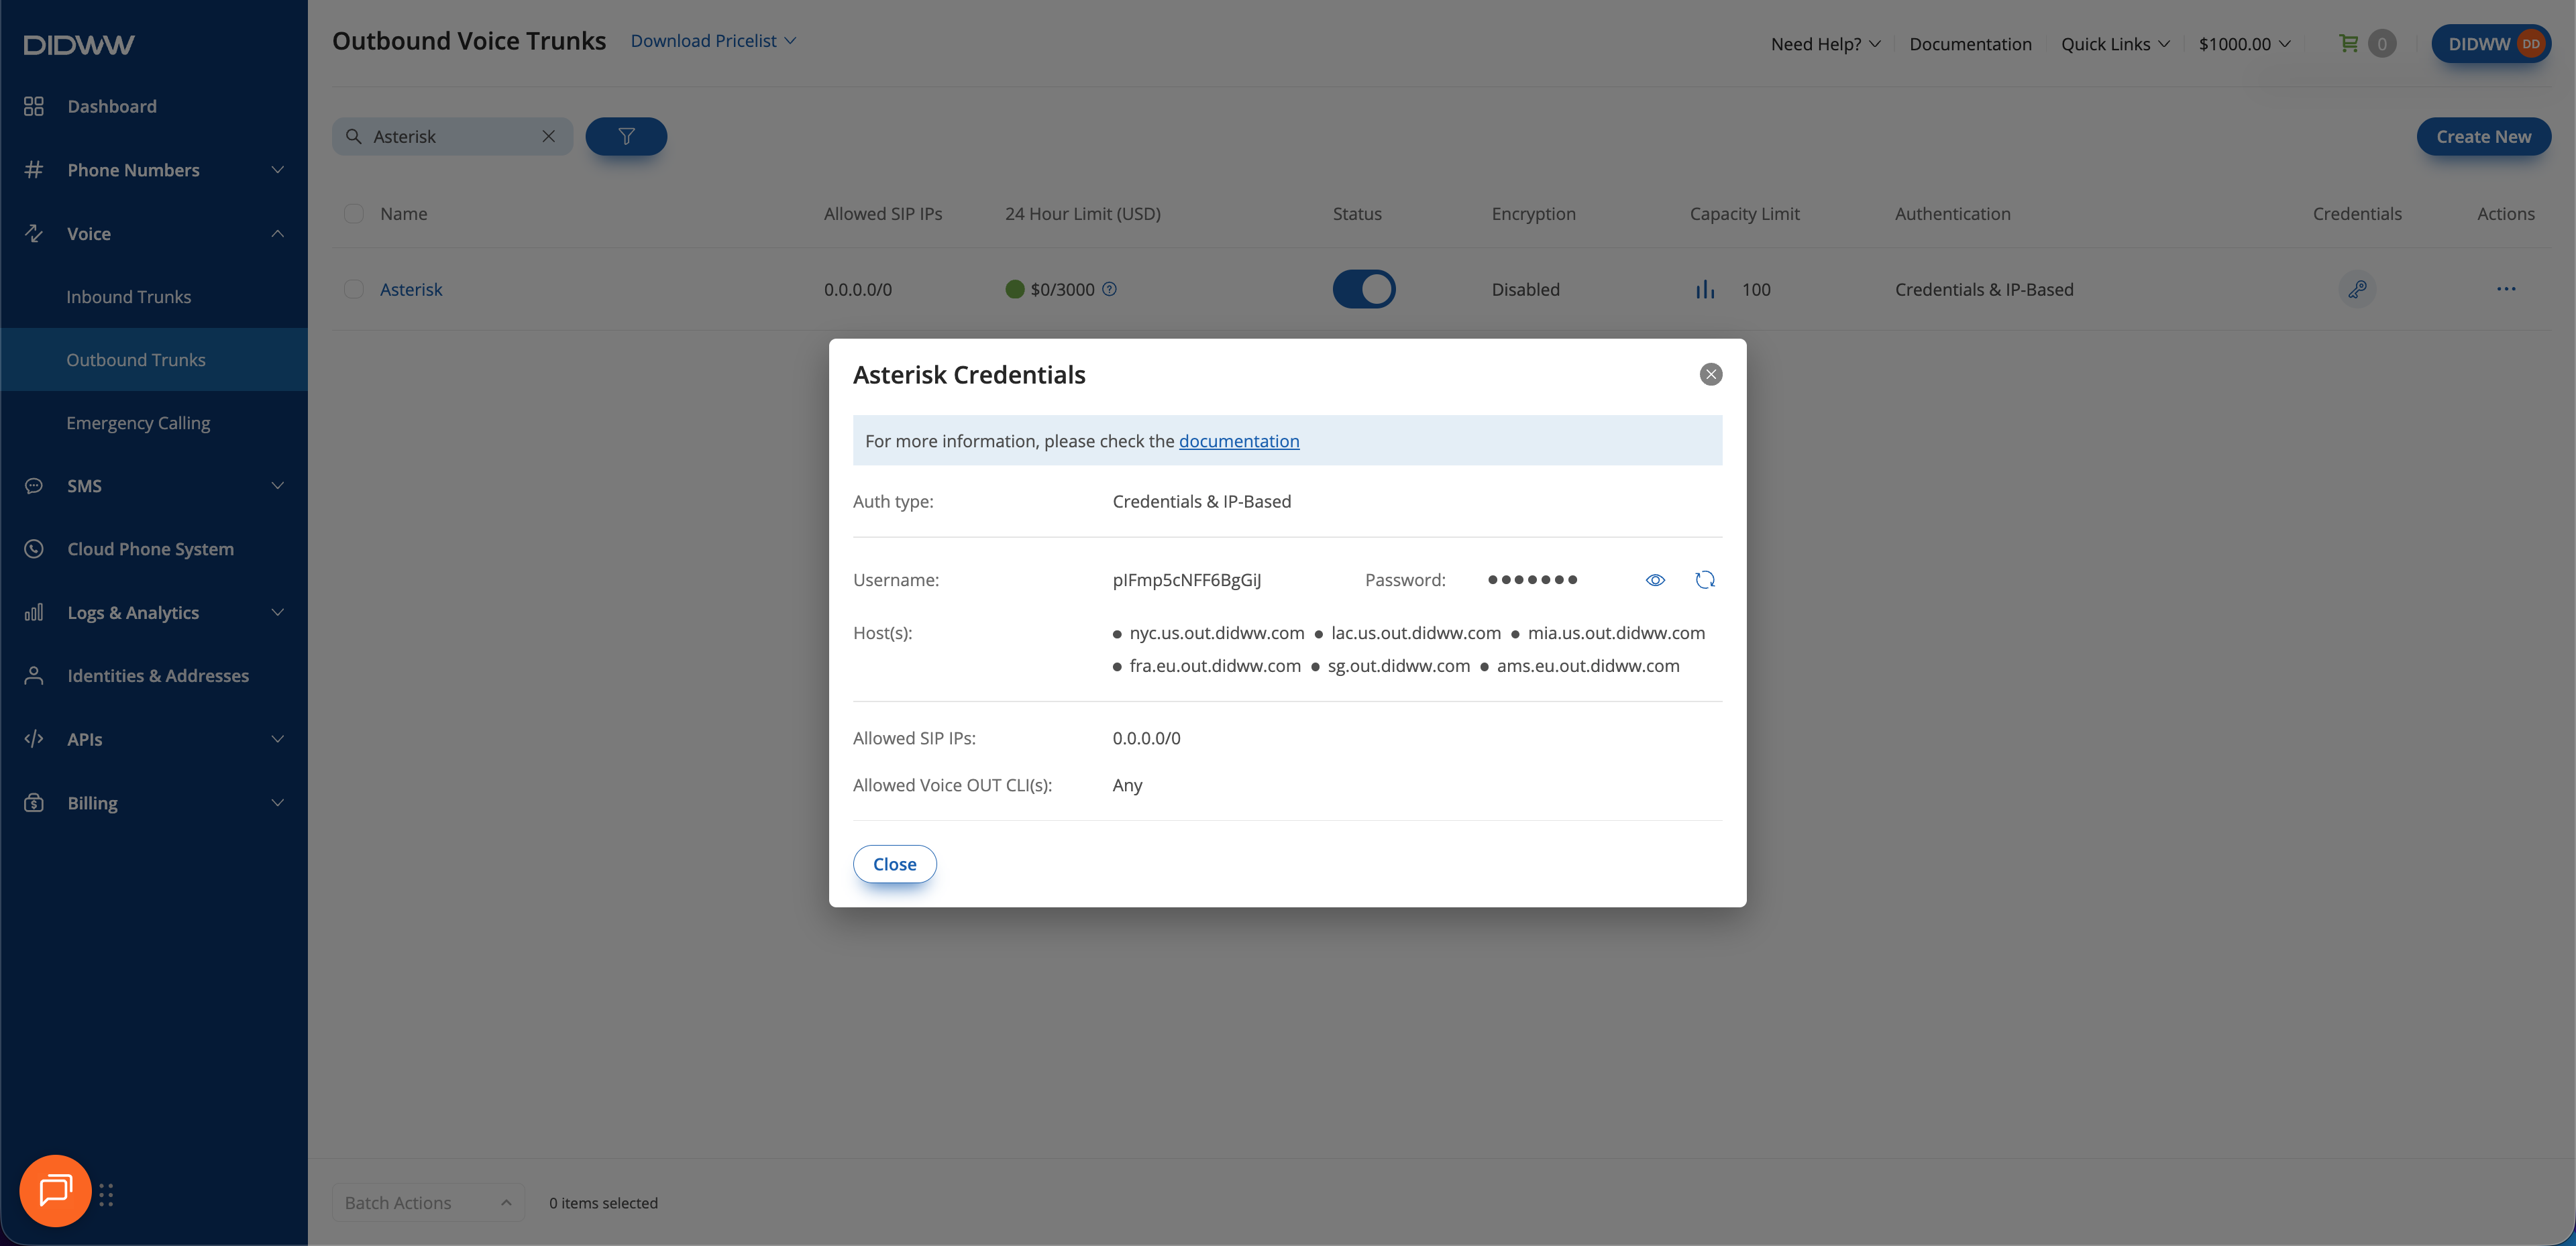This screenshot has width=2576, height=1246.
Task: Open the Asterisk row actions menu
Action: pos(2506,289)
